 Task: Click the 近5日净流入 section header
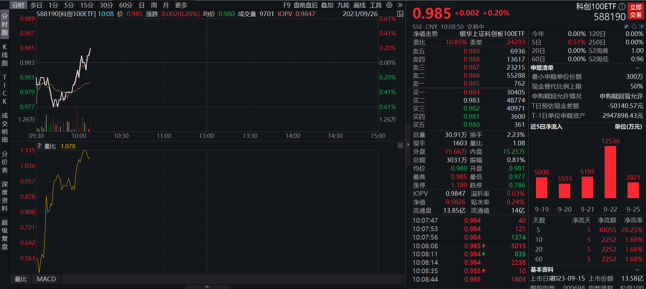point(546,127)
